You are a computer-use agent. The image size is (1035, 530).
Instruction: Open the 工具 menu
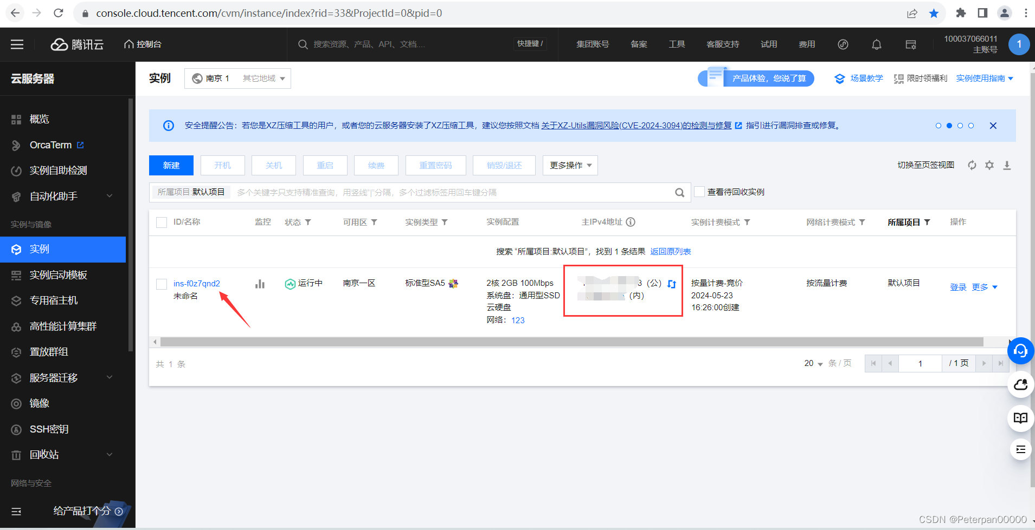(x=677, y=44)
